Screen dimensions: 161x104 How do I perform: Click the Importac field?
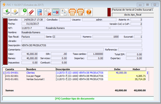(95, 58)
